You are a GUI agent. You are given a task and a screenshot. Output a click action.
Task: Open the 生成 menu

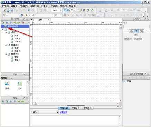[54, 6]
